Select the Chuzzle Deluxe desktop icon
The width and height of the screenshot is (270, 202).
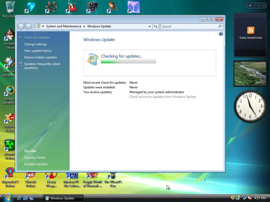pyautogui.click(x=31, y=179)
